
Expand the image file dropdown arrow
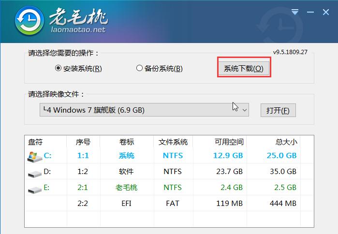point(245,110)
